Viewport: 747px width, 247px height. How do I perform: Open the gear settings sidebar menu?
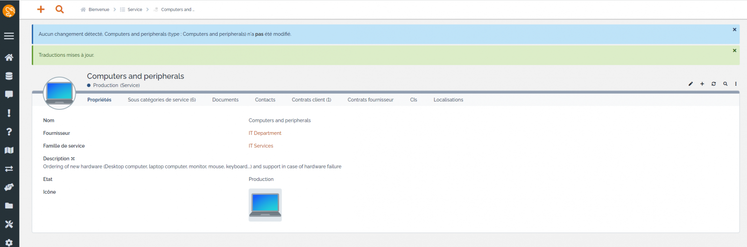9,242
